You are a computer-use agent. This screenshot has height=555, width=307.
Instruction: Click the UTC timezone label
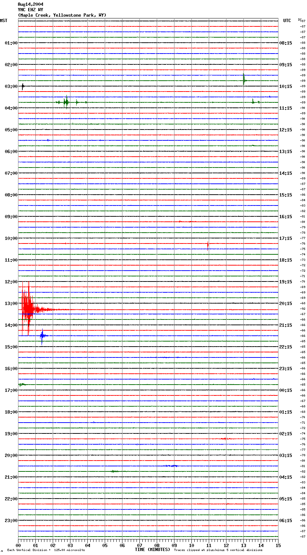[x=287, y=21]
